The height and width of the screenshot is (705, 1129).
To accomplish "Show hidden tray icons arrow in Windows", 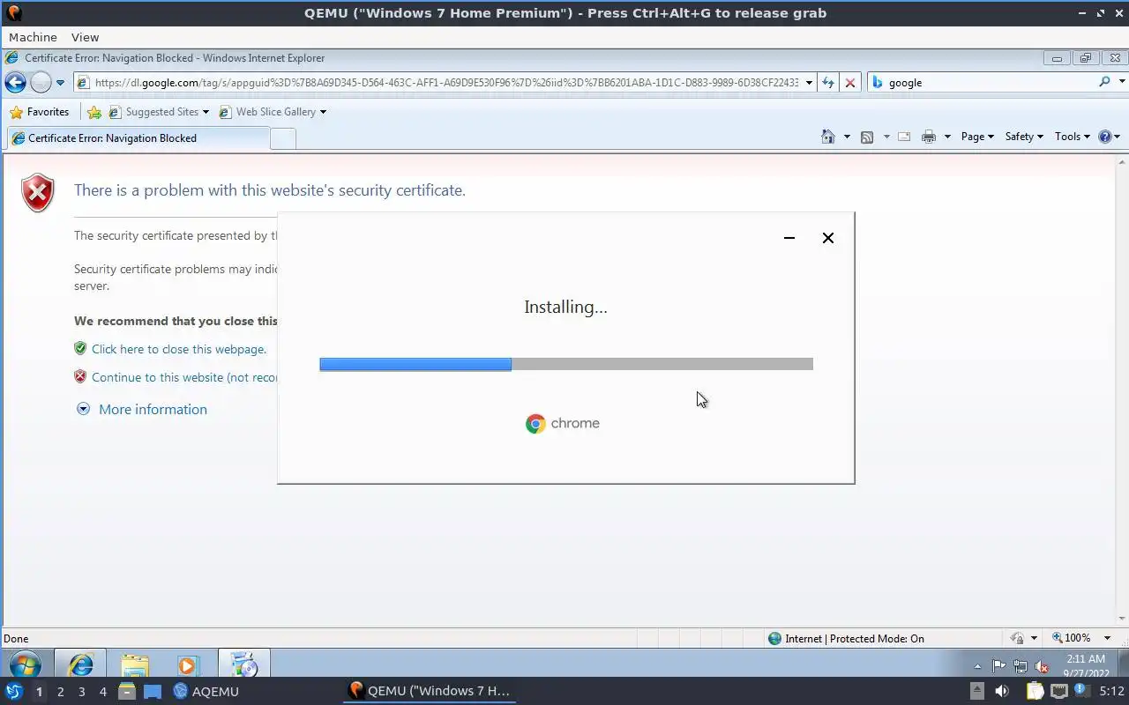I will (977, 666).
